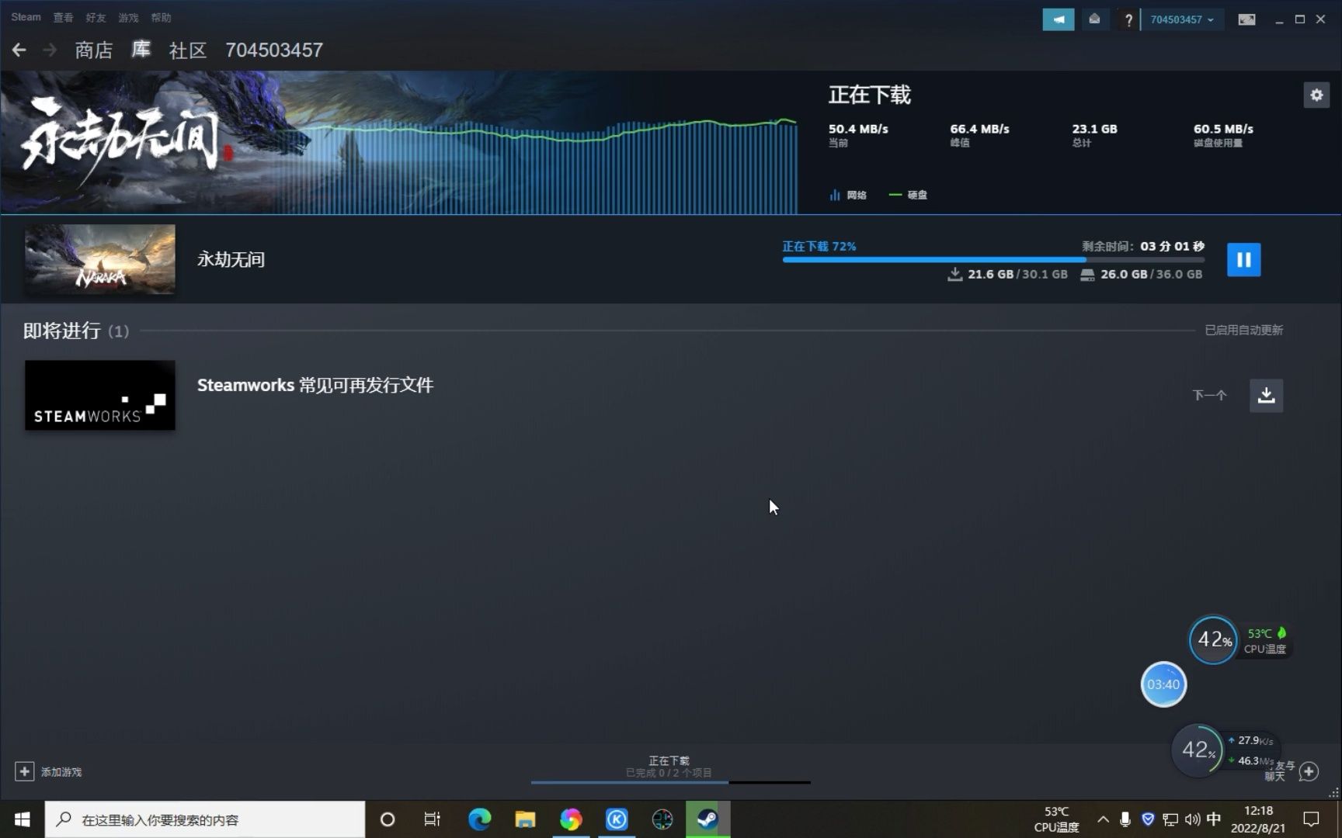Open File Explorer from taskbar
Screen dimensions: 1342x838
pyautogui.click(x=525, y=819)
